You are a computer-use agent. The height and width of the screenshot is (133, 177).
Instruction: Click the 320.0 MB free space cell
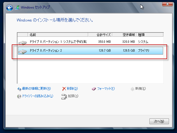[x=129, y=42]
